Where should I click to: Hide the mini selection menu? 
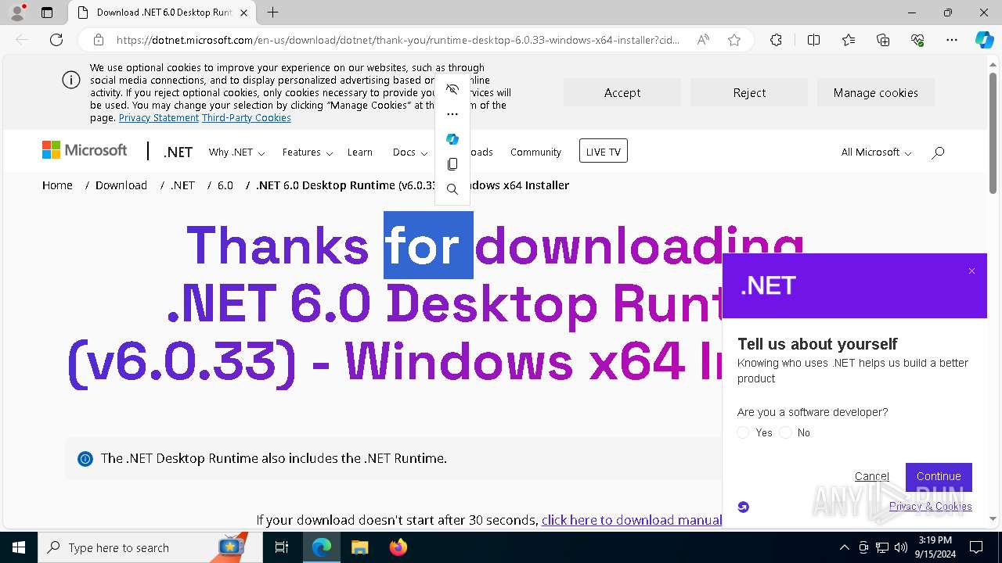[x=452, y=89]
